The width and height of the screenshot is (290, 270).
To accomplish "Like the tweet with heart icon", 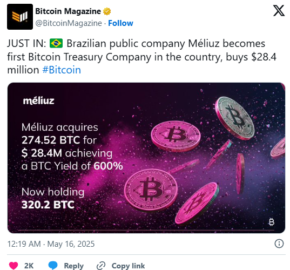I will tap(14, 266).
